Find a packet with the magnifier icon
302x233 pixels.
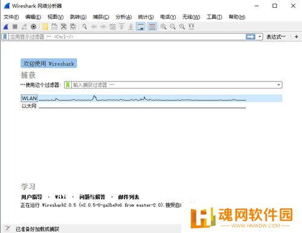click(85, 27)
